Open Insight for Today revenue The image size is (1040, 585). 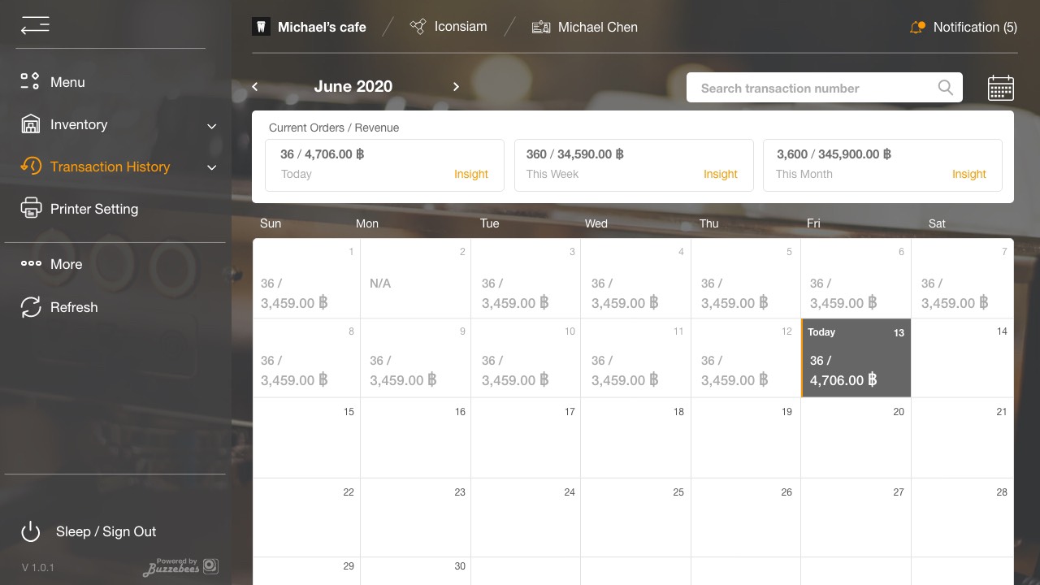(x=471, y=174)
